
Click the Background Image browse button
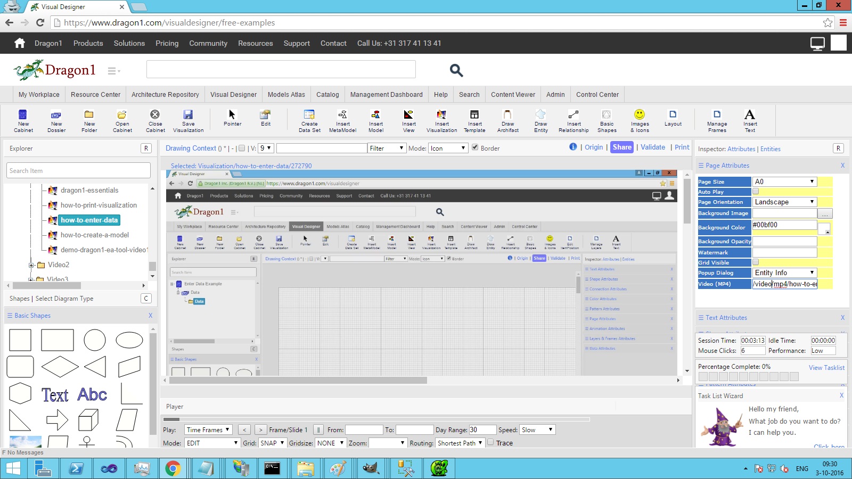pos(825,213)
